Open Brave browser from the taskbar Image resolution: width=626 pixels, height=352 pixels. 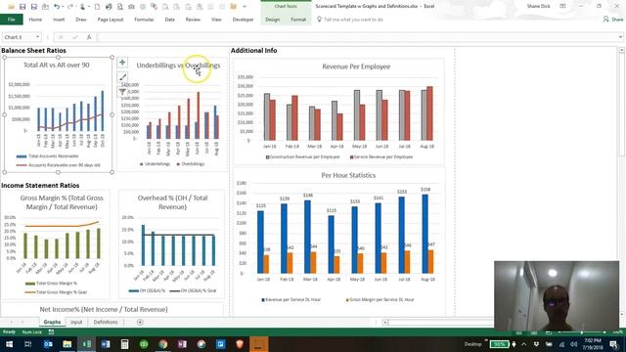(240, 344)
